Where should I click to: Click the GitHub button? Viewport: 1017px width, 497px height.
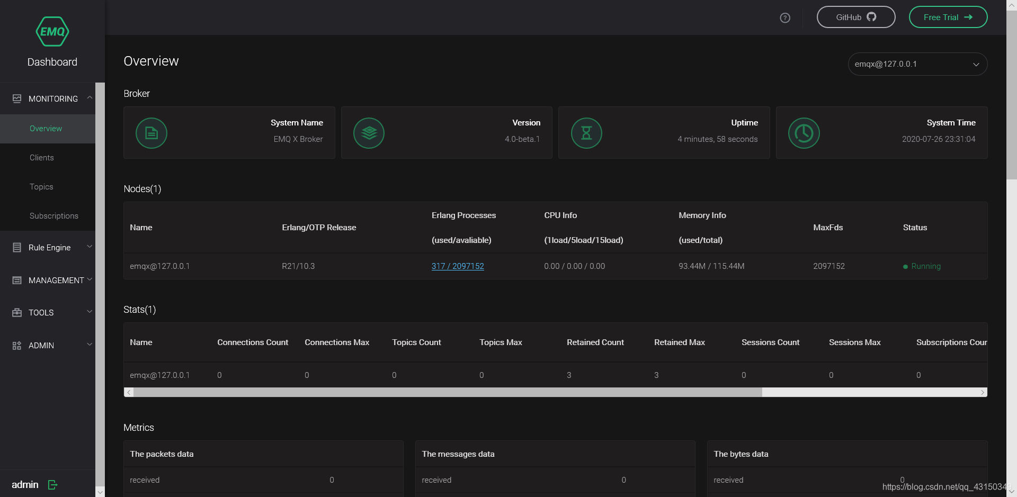(x=856, y=17)
